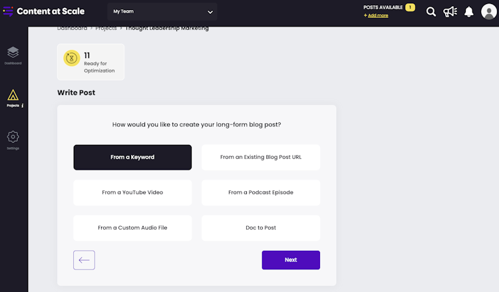Open the Projects breadcrumb link

tap(106, 29)
